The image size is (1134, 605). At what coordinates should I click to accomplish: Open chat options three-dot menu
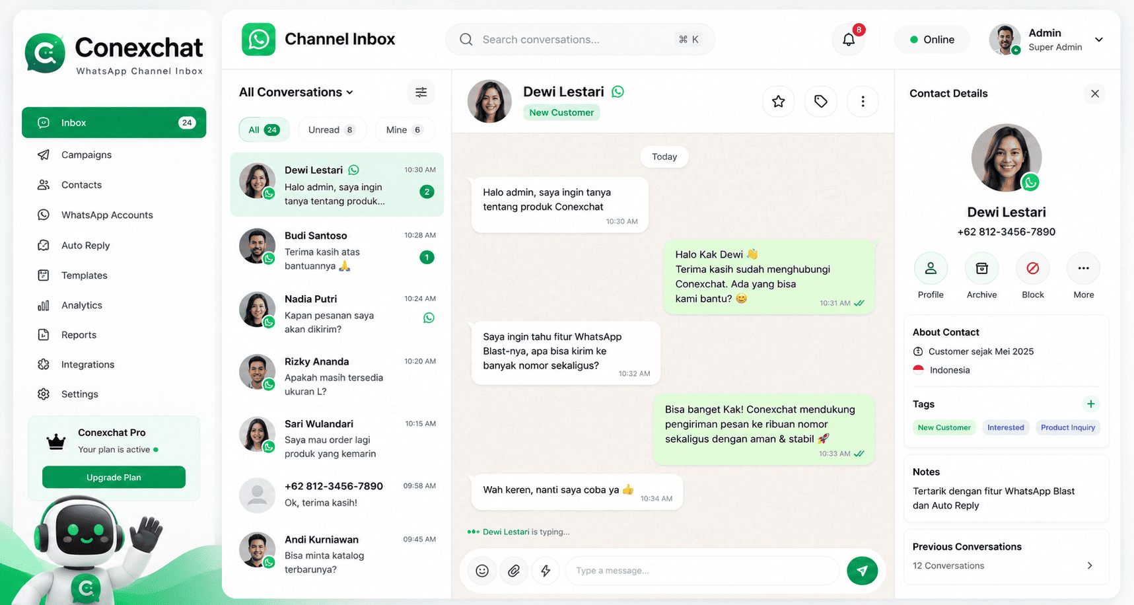click(863, 101)
